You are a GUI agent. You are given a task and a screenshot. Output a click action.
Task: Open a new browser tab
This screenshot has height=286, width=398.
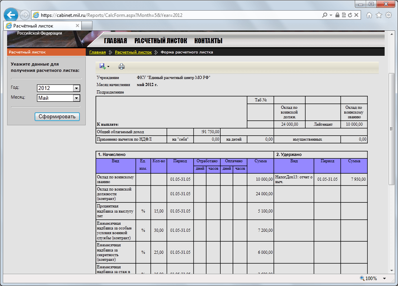tap(87, 26)
